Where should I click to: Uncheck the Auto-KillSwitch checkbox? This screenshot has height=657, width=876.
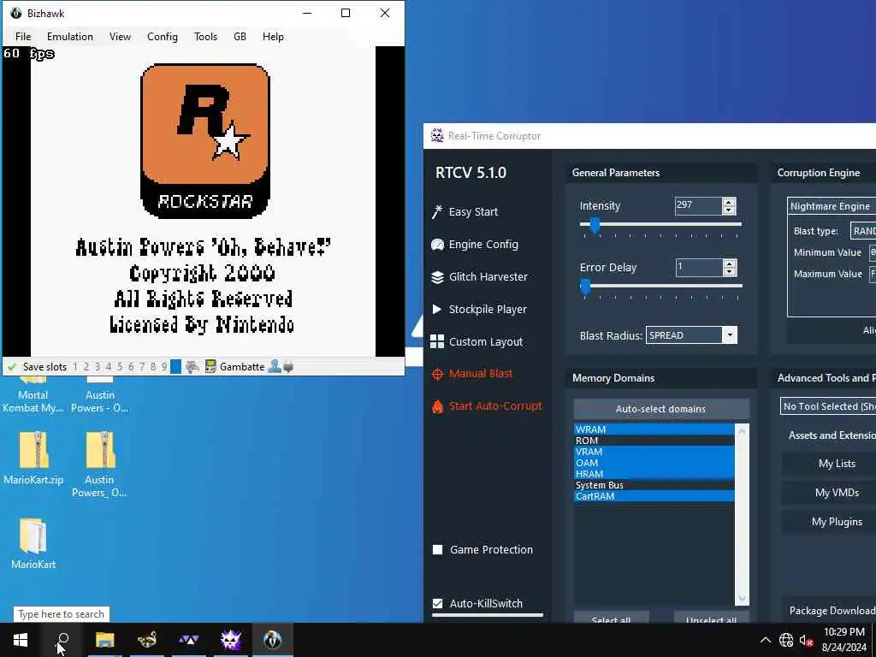tap(437, 603)
